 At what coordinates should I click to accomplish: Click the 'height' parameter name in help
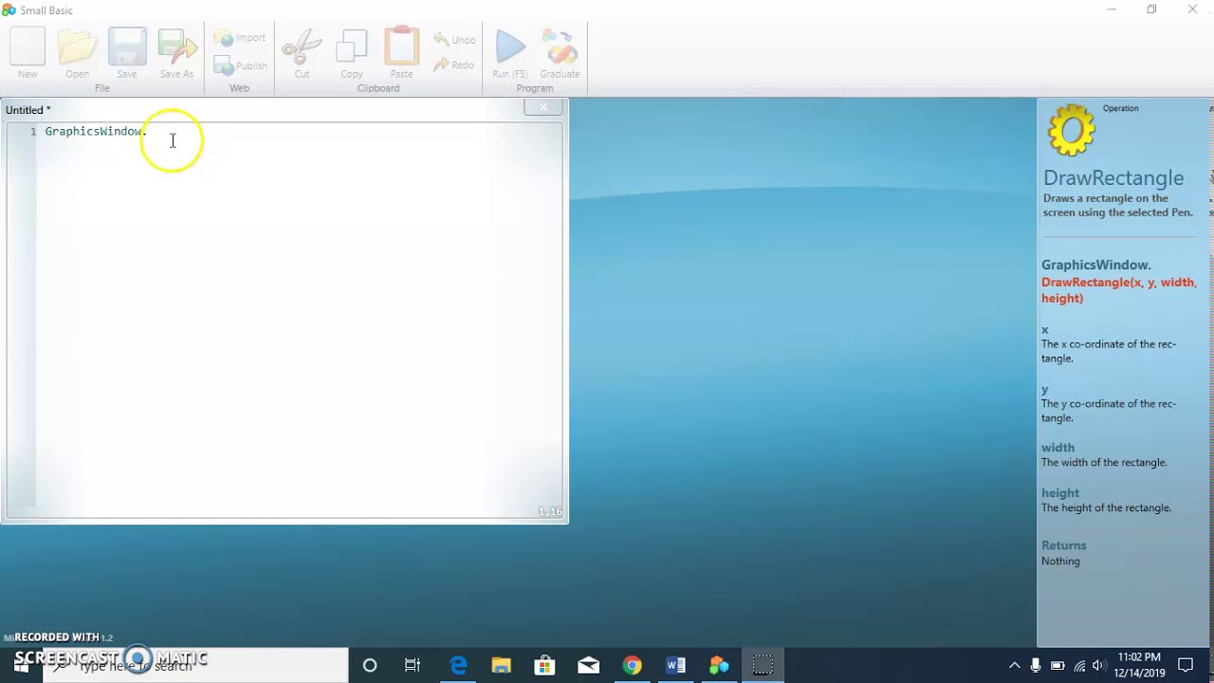coord(1060,493)
